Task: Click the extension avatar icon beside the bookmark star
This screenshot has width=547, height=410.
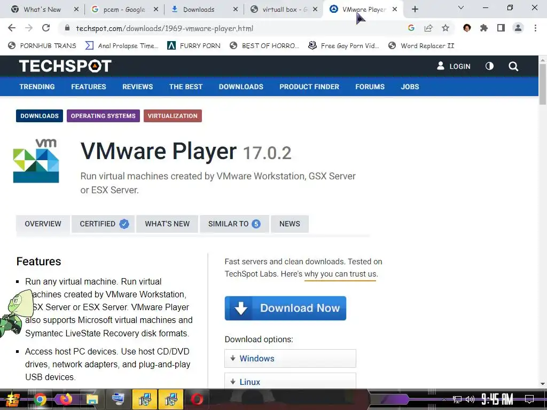Action: point(467,28)
